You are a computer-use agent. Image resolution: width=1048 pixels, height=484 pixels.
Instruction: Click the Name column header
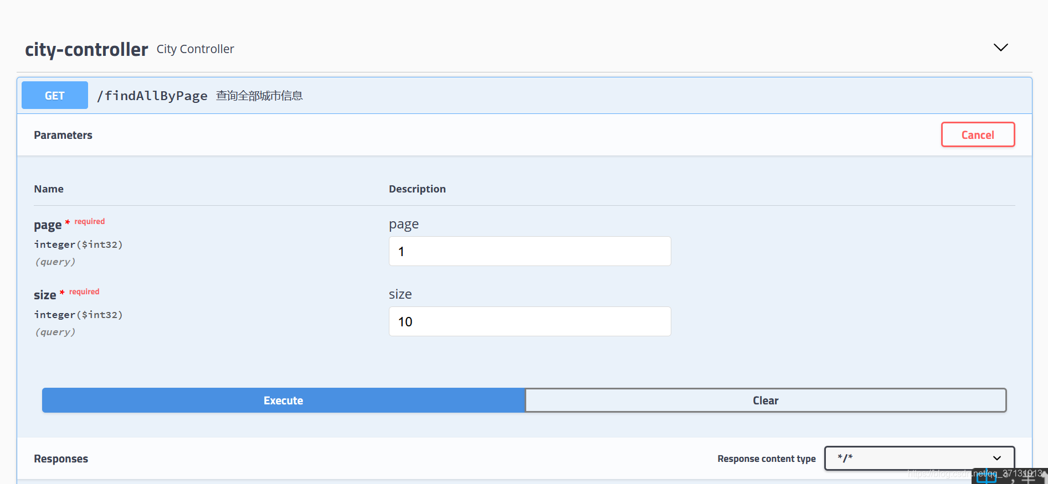click(x=49, y=189)
